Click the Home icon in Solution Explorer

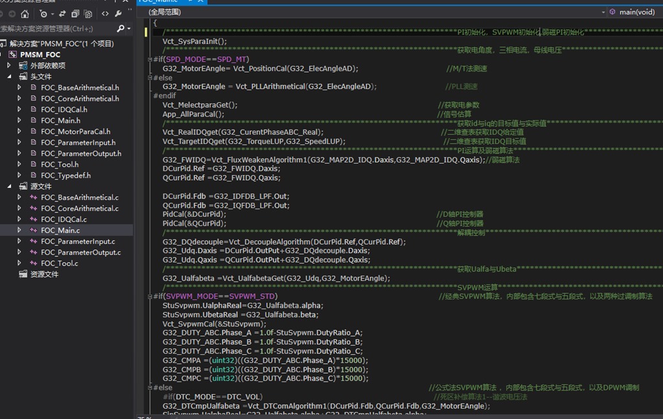coord(25,14)
